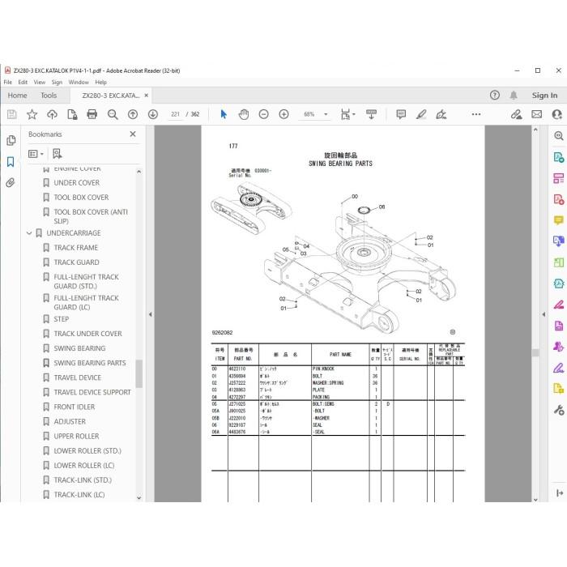The image size is (567, 567).
Task: Expand the right tools pane arrow
Action: [x=544, y=314]
